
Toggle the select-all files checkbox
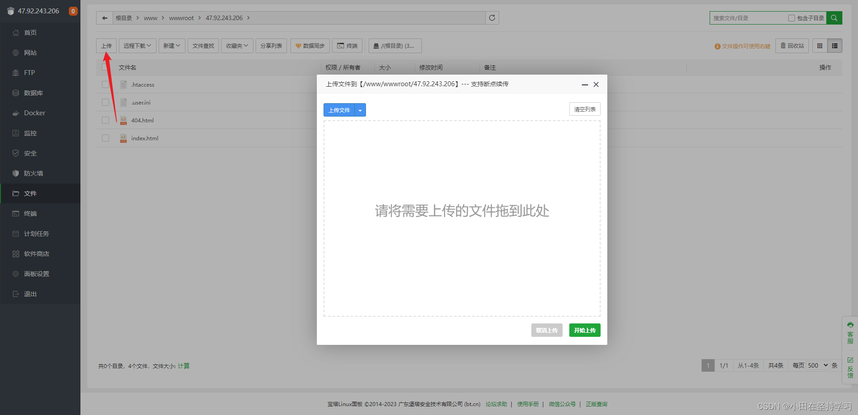click(105, 67)
